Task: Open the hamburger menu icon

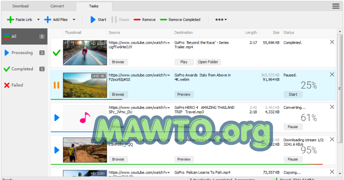Action: tap(336, 6)
